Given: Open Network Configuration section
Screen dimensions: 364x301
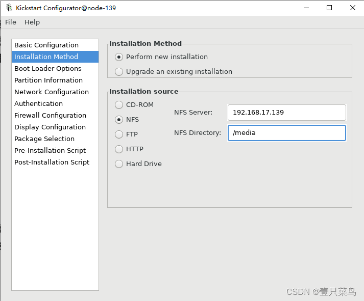Looking at the screenshot, I should pos(55,92).
